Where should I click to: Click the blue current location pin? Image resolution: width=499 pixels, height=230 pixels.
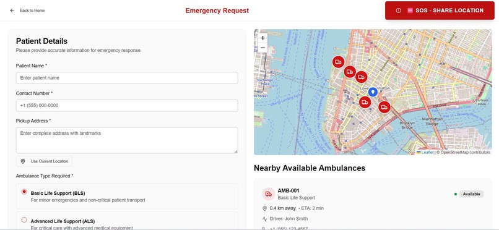click(373, 92)
